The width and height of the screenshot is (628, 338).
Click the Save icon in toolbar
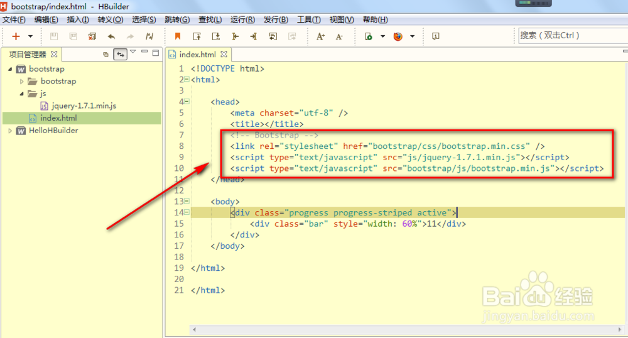click(x=54, y=36)
